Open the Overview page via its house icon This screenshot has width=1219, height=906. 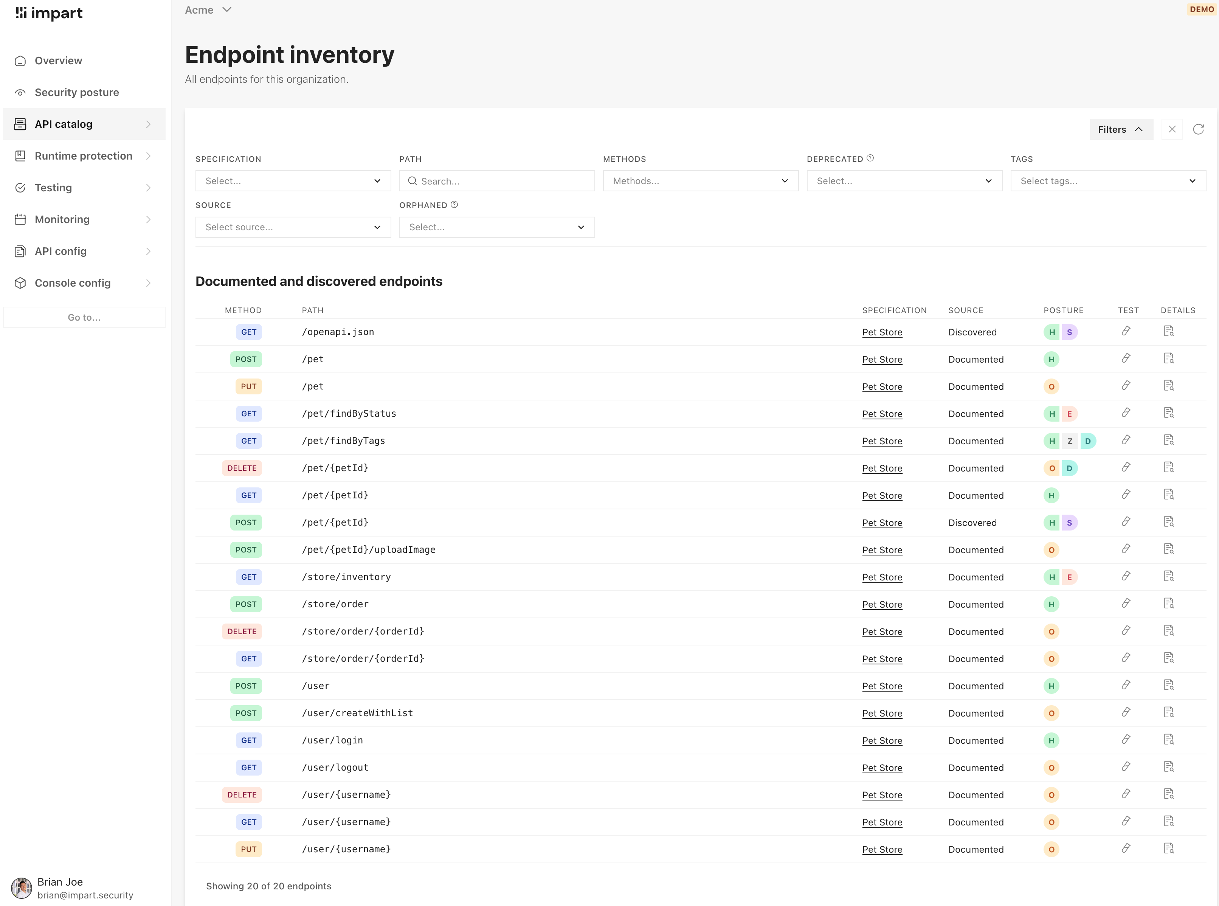point(20,61)
